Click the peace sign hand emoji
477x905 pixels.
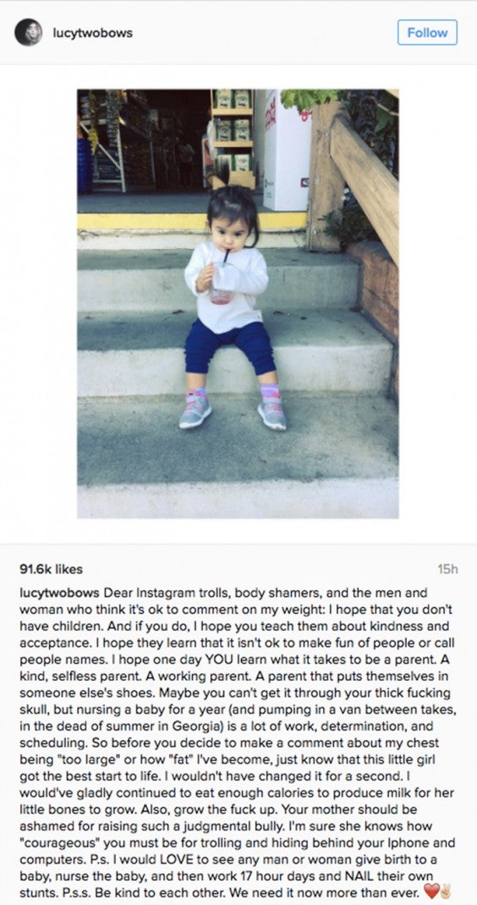pyautogui.click(x=445, y=891)
